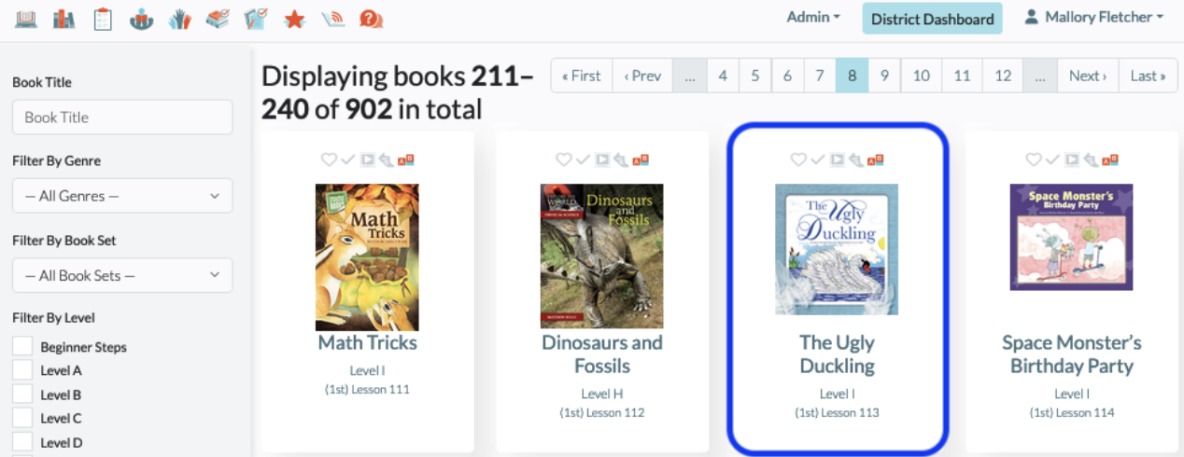This screenshot has width=1184, height=457.
Task: Open the Math Tricks title link
Action: [367, 342]
